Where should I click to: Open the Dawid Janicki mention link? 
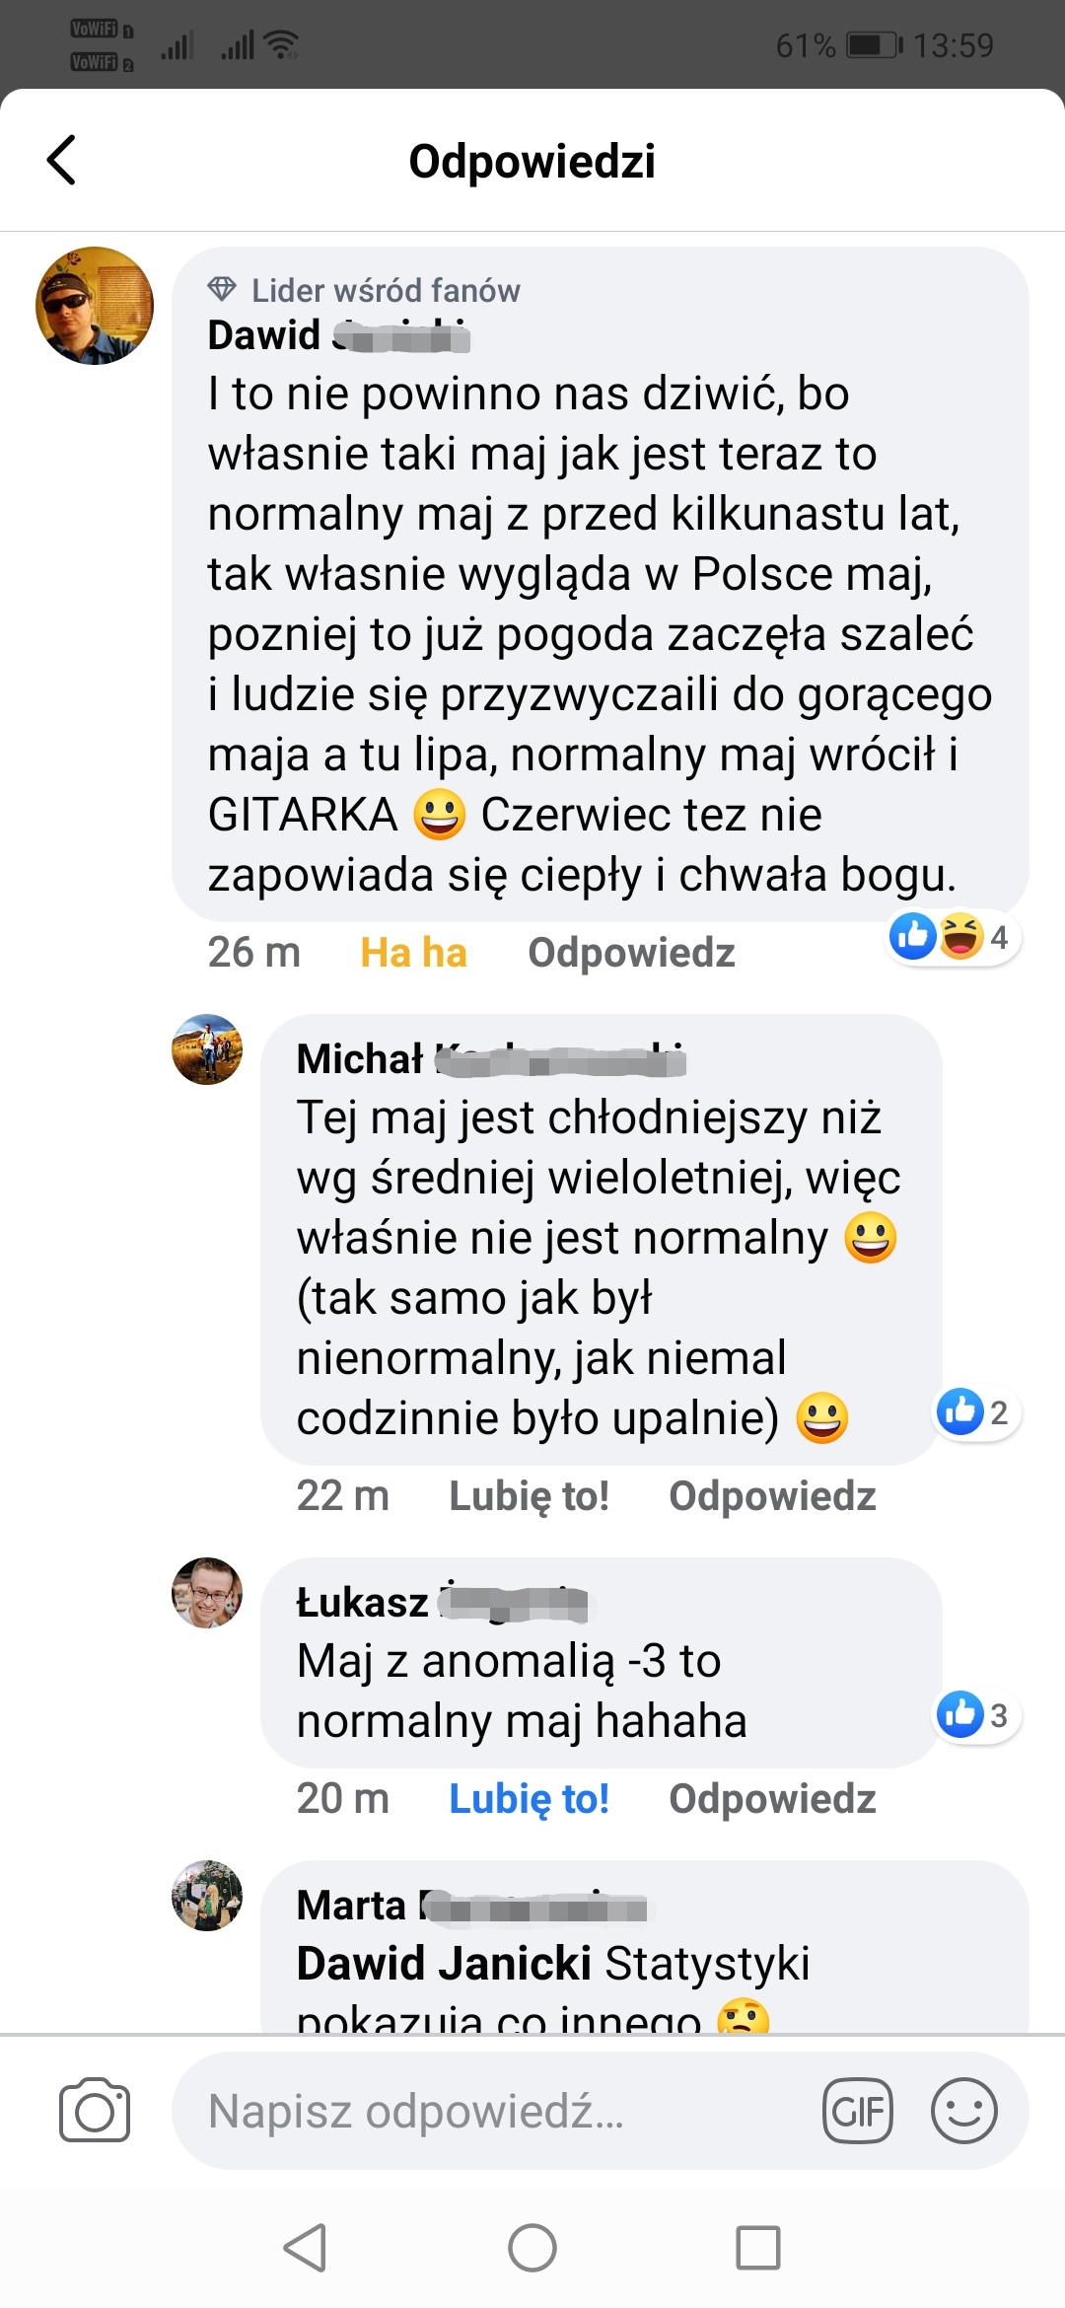(444, 1963)
